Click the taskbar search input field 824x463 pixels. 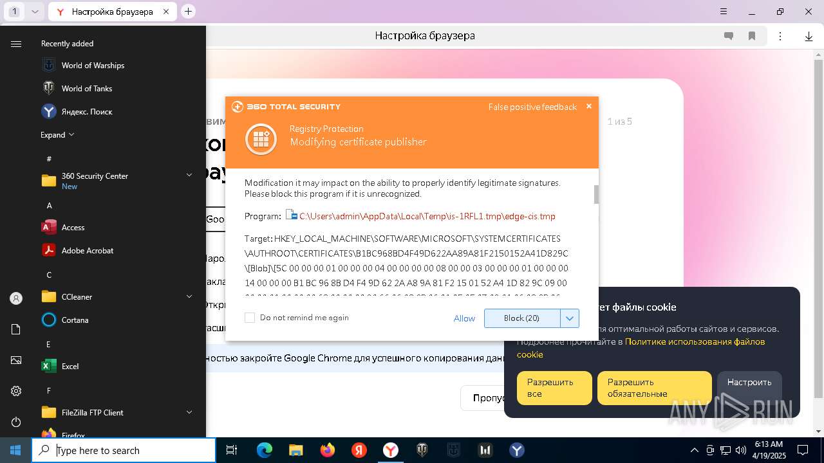[x=124, y=450]
